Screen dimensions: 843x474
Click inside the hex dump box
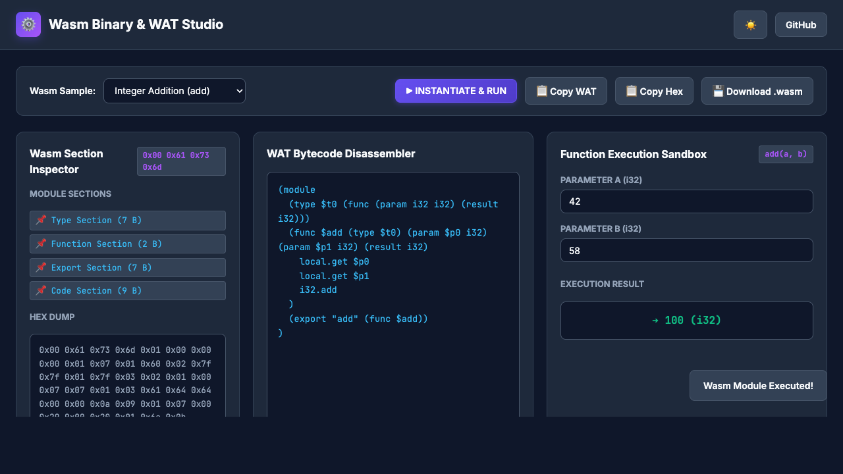pos(128,375)
